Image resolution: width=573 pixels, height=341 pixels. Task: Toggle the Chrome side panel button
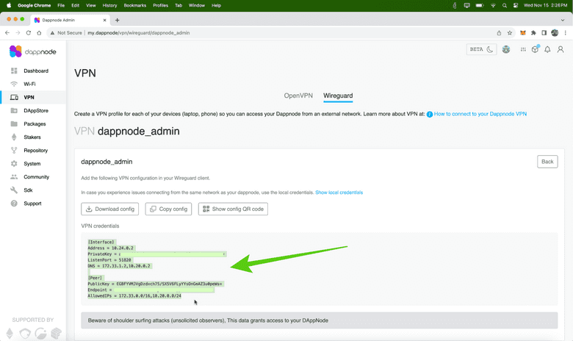click(x=544, y=33)
